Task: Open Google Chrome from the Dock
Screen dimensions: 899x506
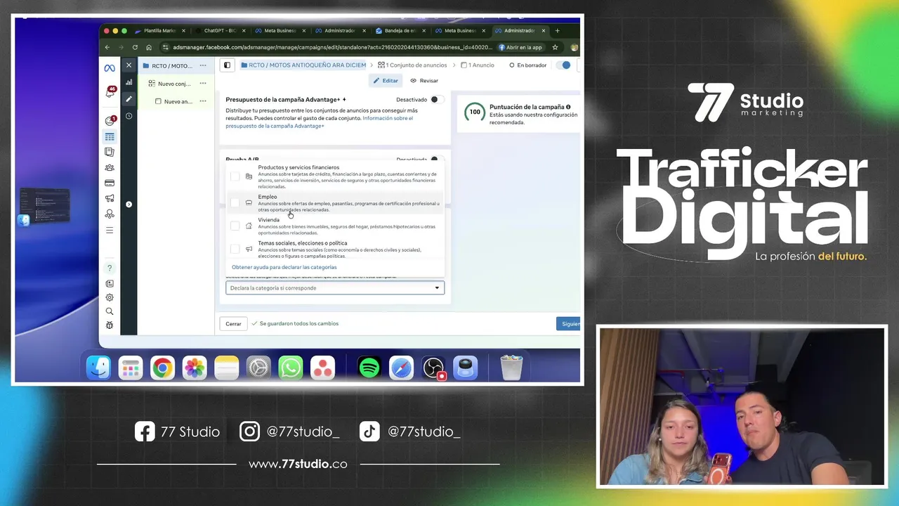Action: (162, 368)
